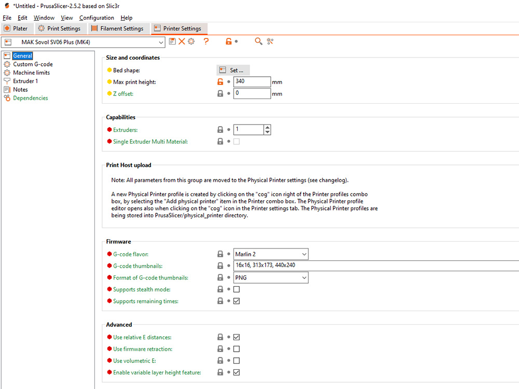The width and height of the screenshot is (519, 389).
Task: Click the Max print height field
Action: tap(252, 82)
